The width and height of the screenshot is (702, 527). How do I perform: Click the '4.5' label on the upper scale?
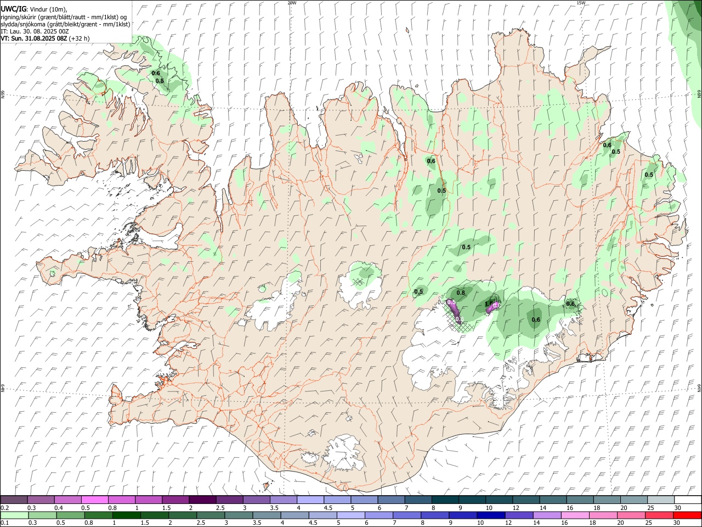[328, 508]
